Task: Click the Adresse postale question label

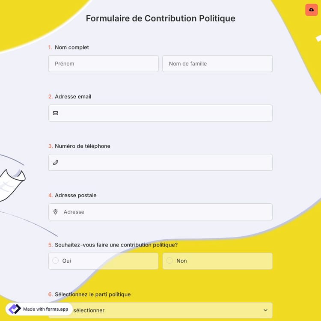Action: 75,196
